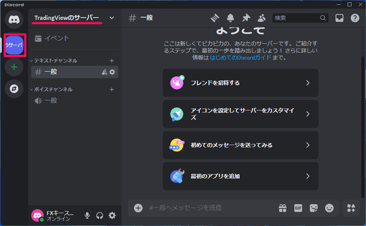
Task: Click the FXキース... username text
Action: 60,213
